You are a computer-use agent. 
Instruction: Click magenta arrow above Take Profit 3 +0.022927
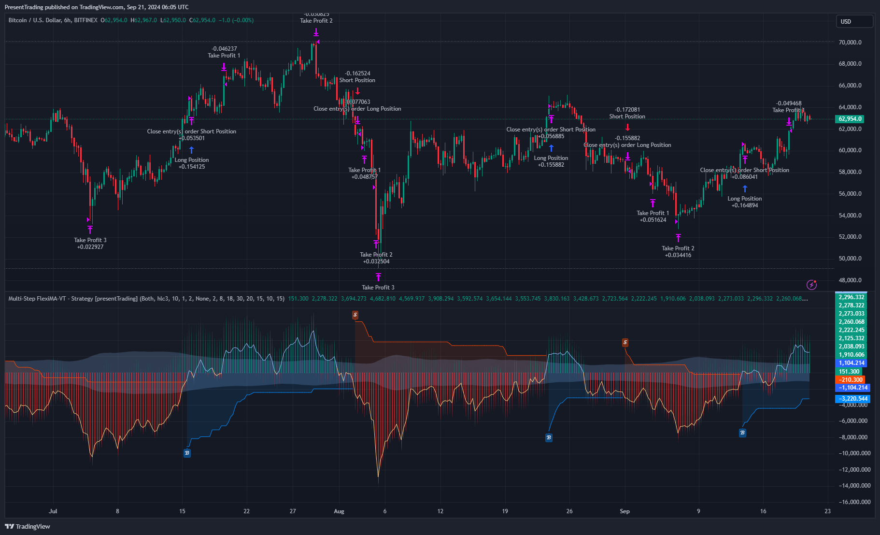pyautogui.click(x=90, y=230)
